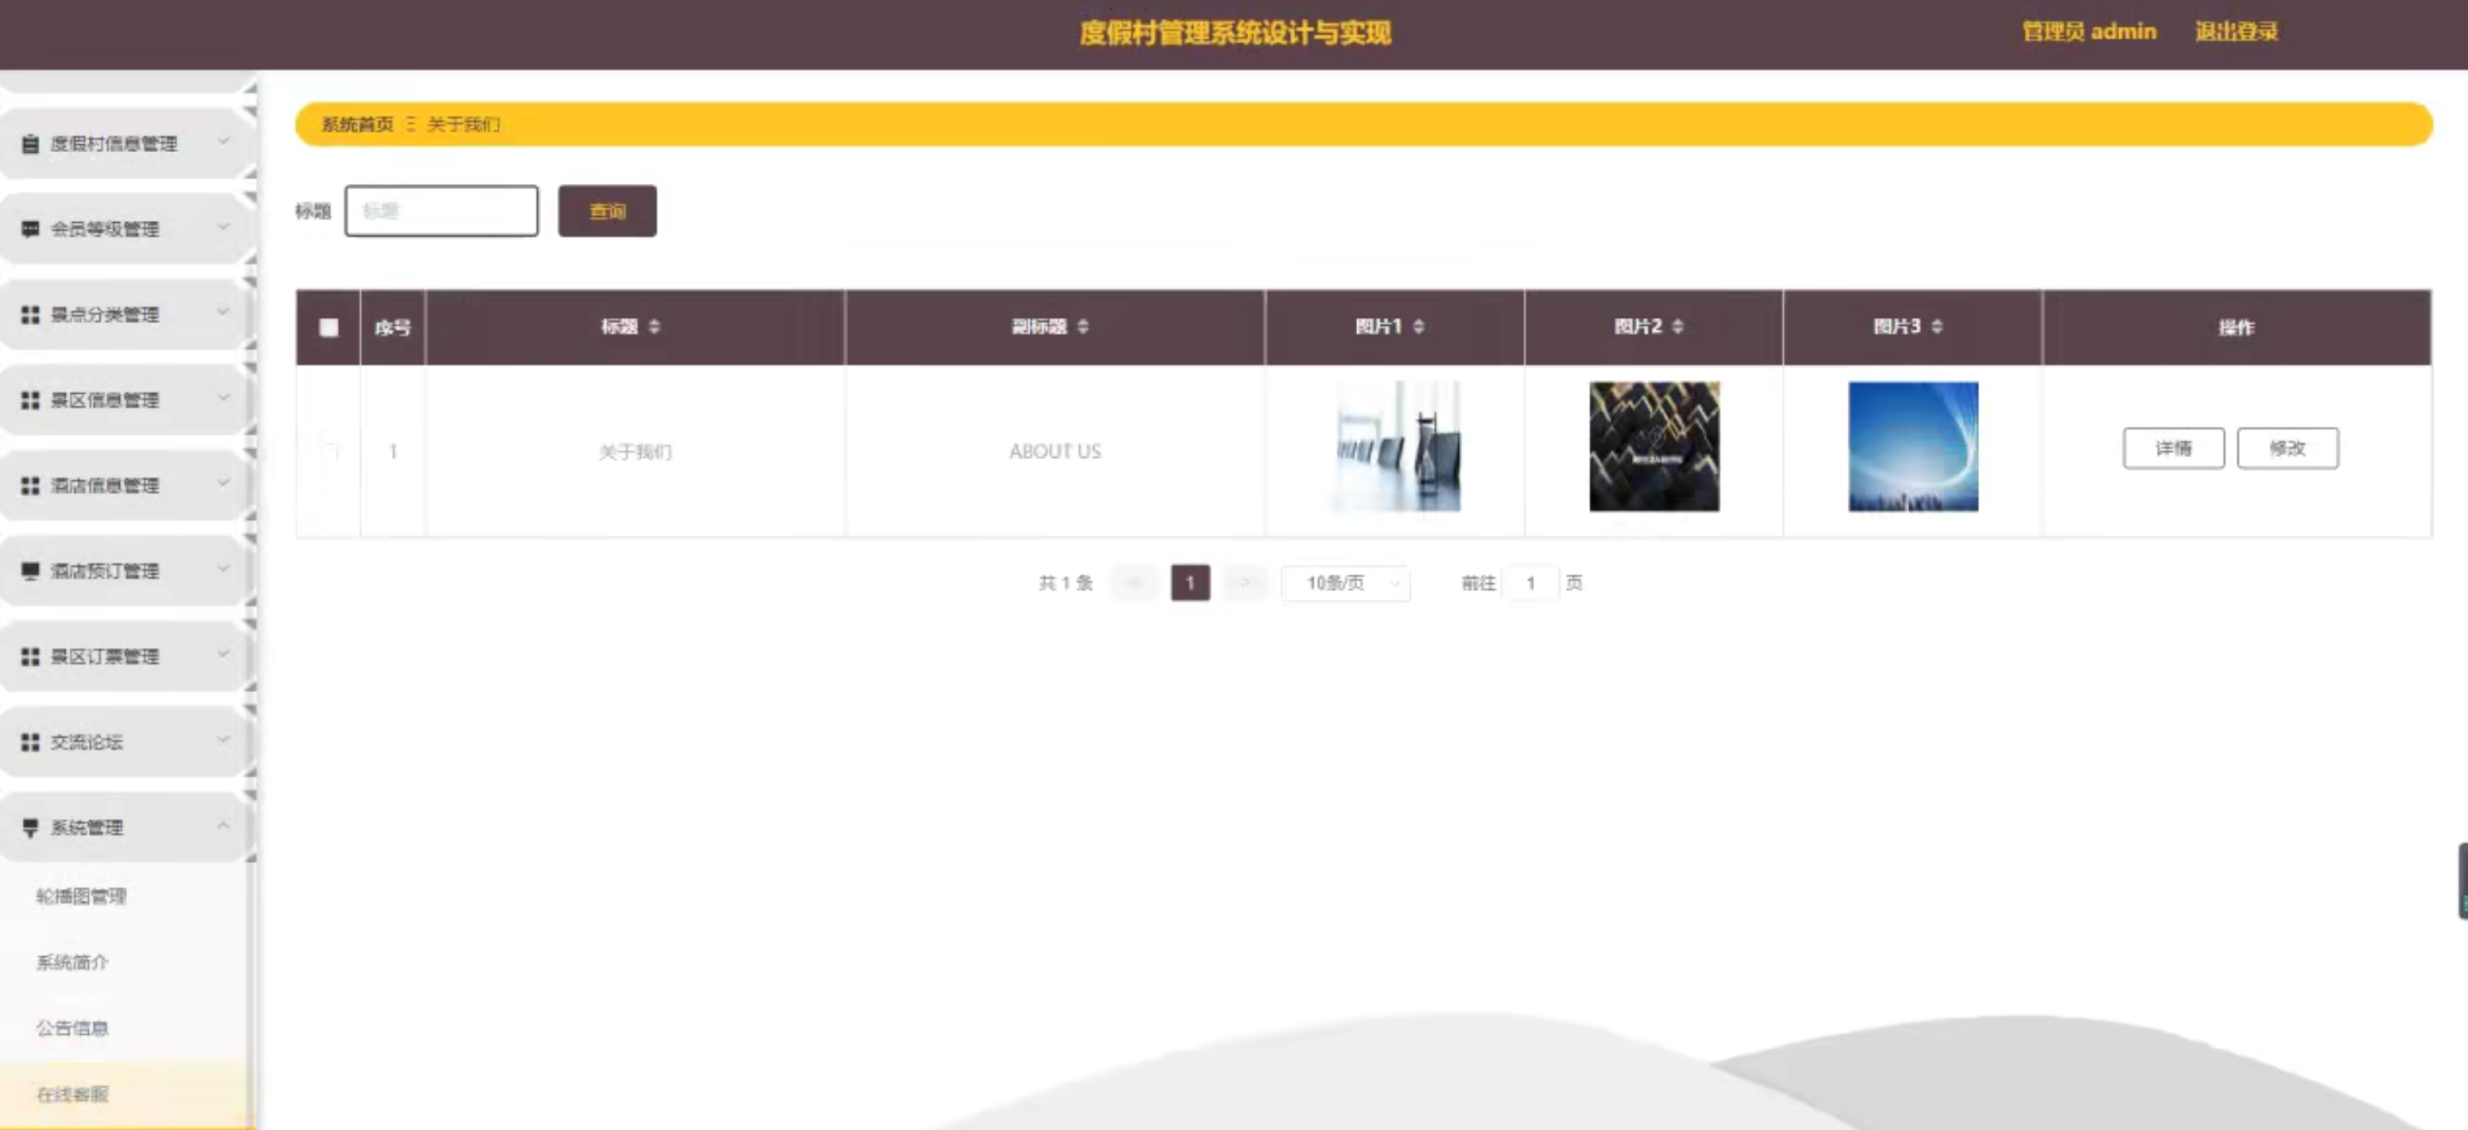Image resolution: width=2468 pixels, height=1130 pixels.
Task: Sort by the 图片3 column arrows
Action: (1938, 327)
